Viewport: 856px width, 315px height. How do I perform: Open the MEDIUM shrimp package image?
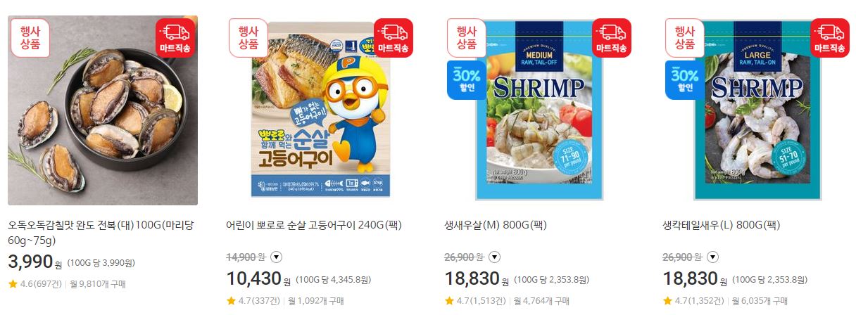pyautogui.click(x=539, y=110)
